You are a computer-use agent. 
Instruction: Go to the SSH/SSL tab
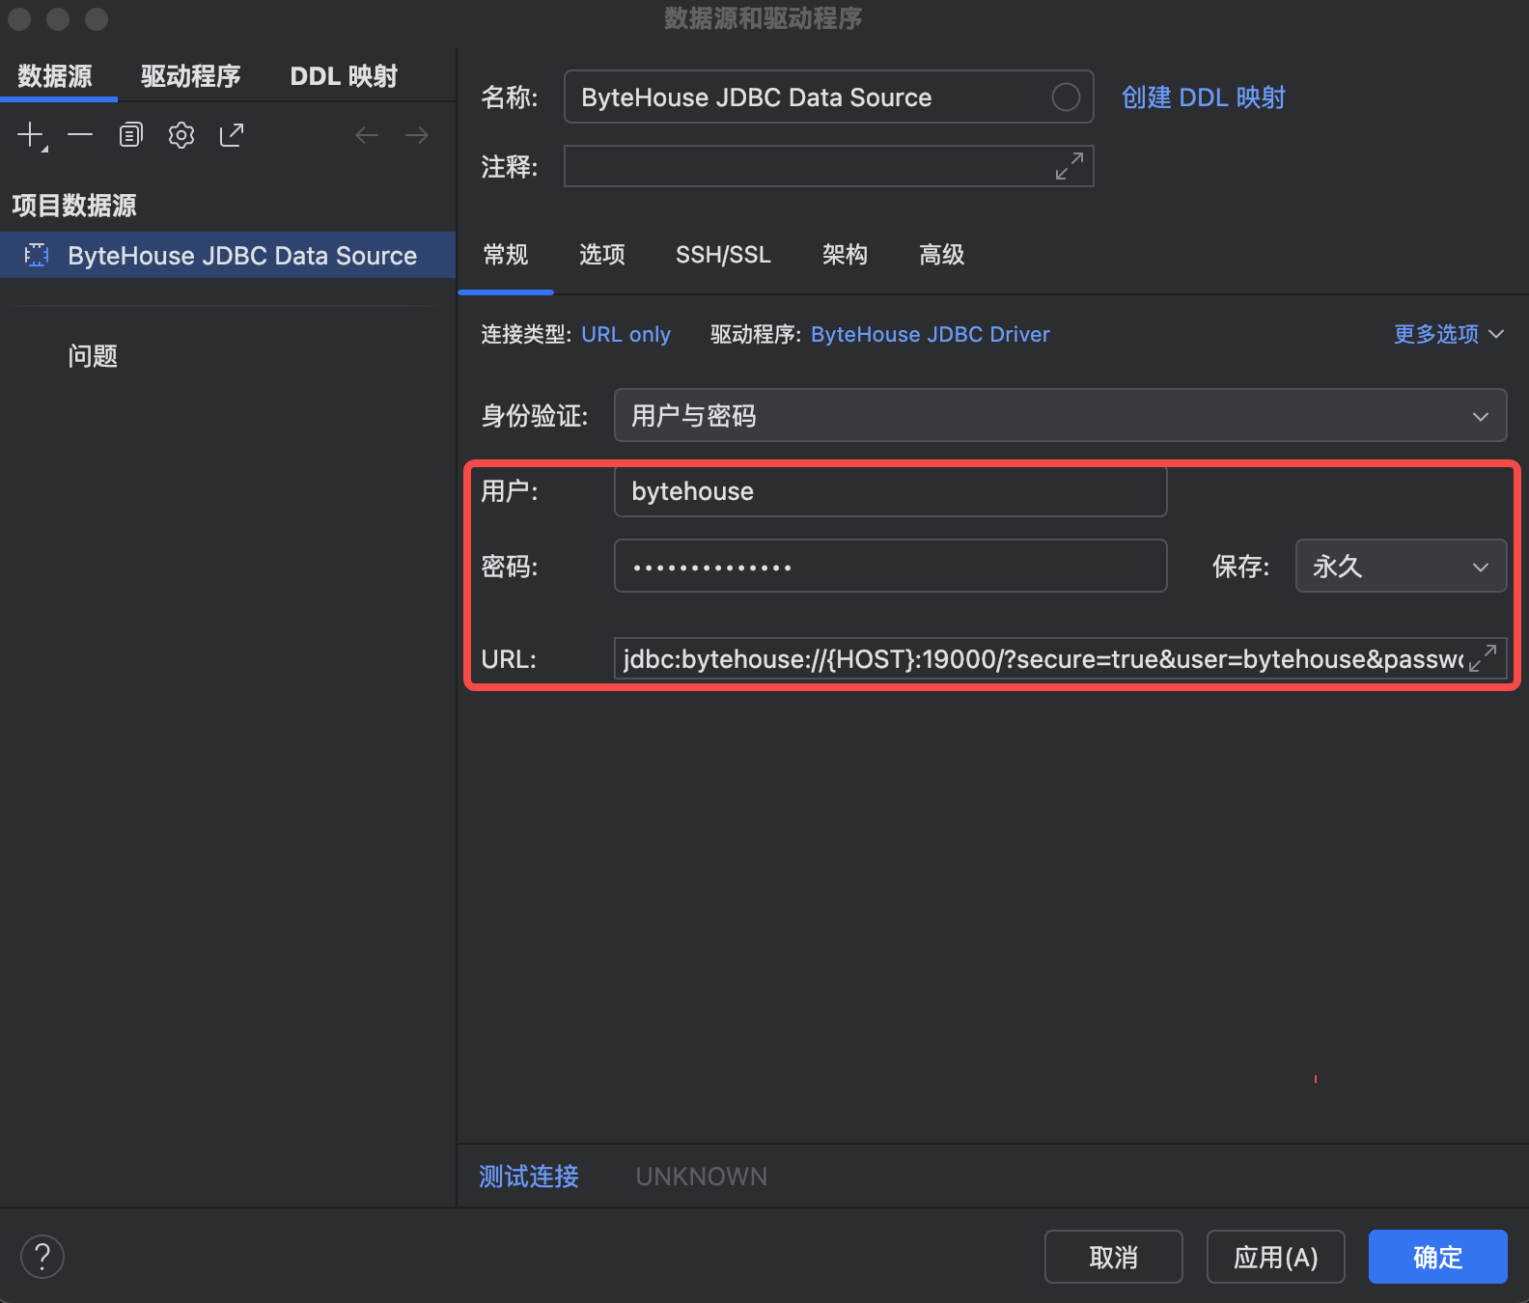coord(723,255)
